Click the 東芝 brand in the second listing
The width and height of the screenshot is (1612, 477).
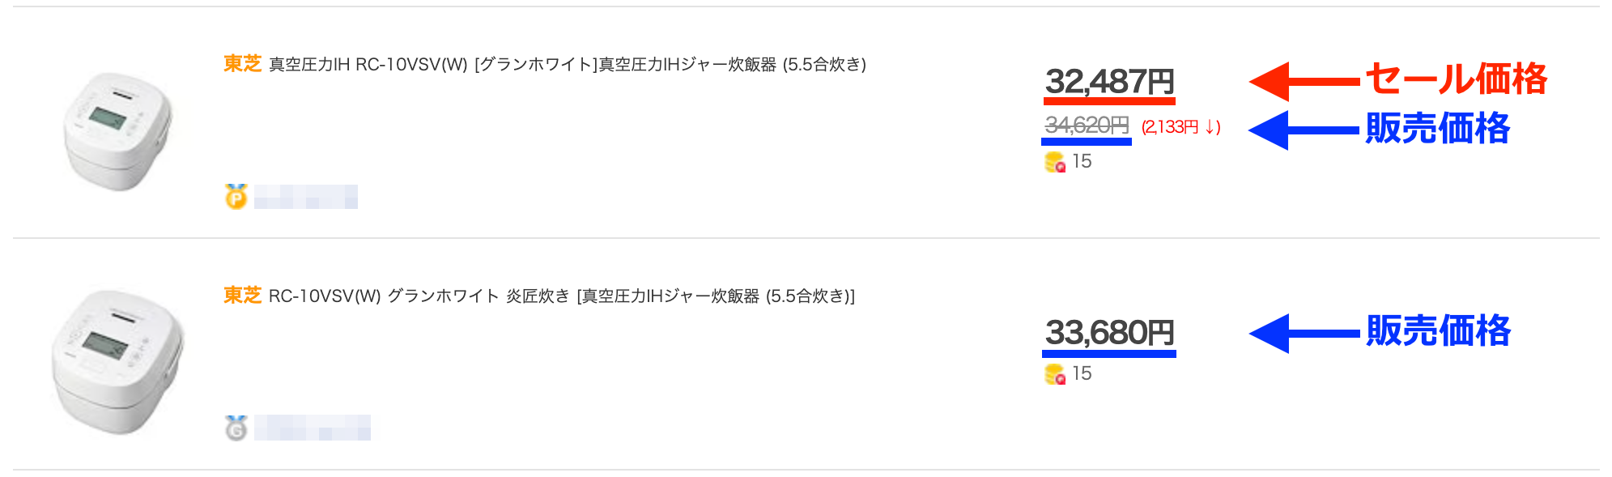(x=242, y=296)
